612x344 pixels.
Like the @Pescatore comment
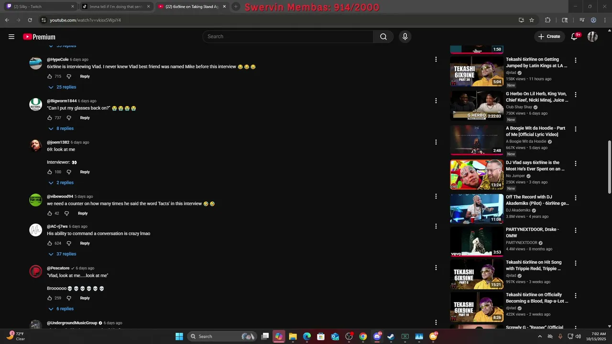[50, 298]
